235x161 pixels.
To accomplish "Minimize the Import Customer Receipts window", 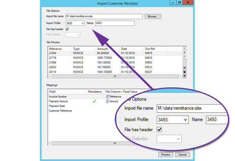I will tap(173, 2).
